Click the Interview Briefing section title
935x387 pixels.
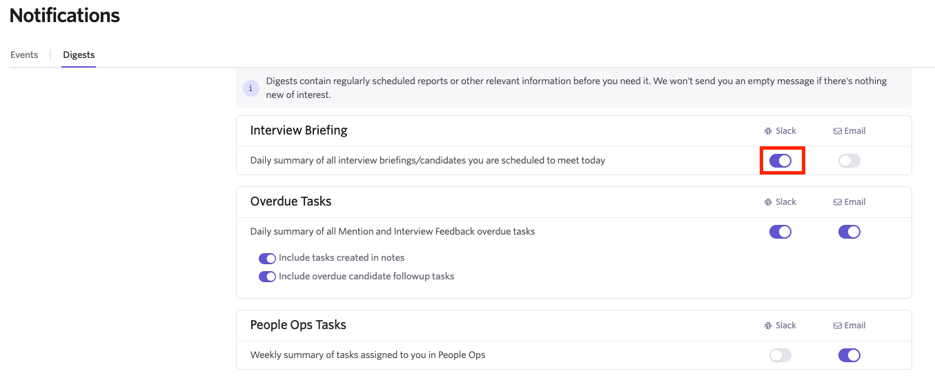(x=299, y=130)
